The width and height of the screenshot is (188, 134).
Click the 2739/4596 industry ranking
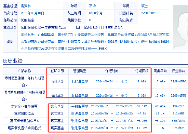pyautogui.click(x=178, y=81)
